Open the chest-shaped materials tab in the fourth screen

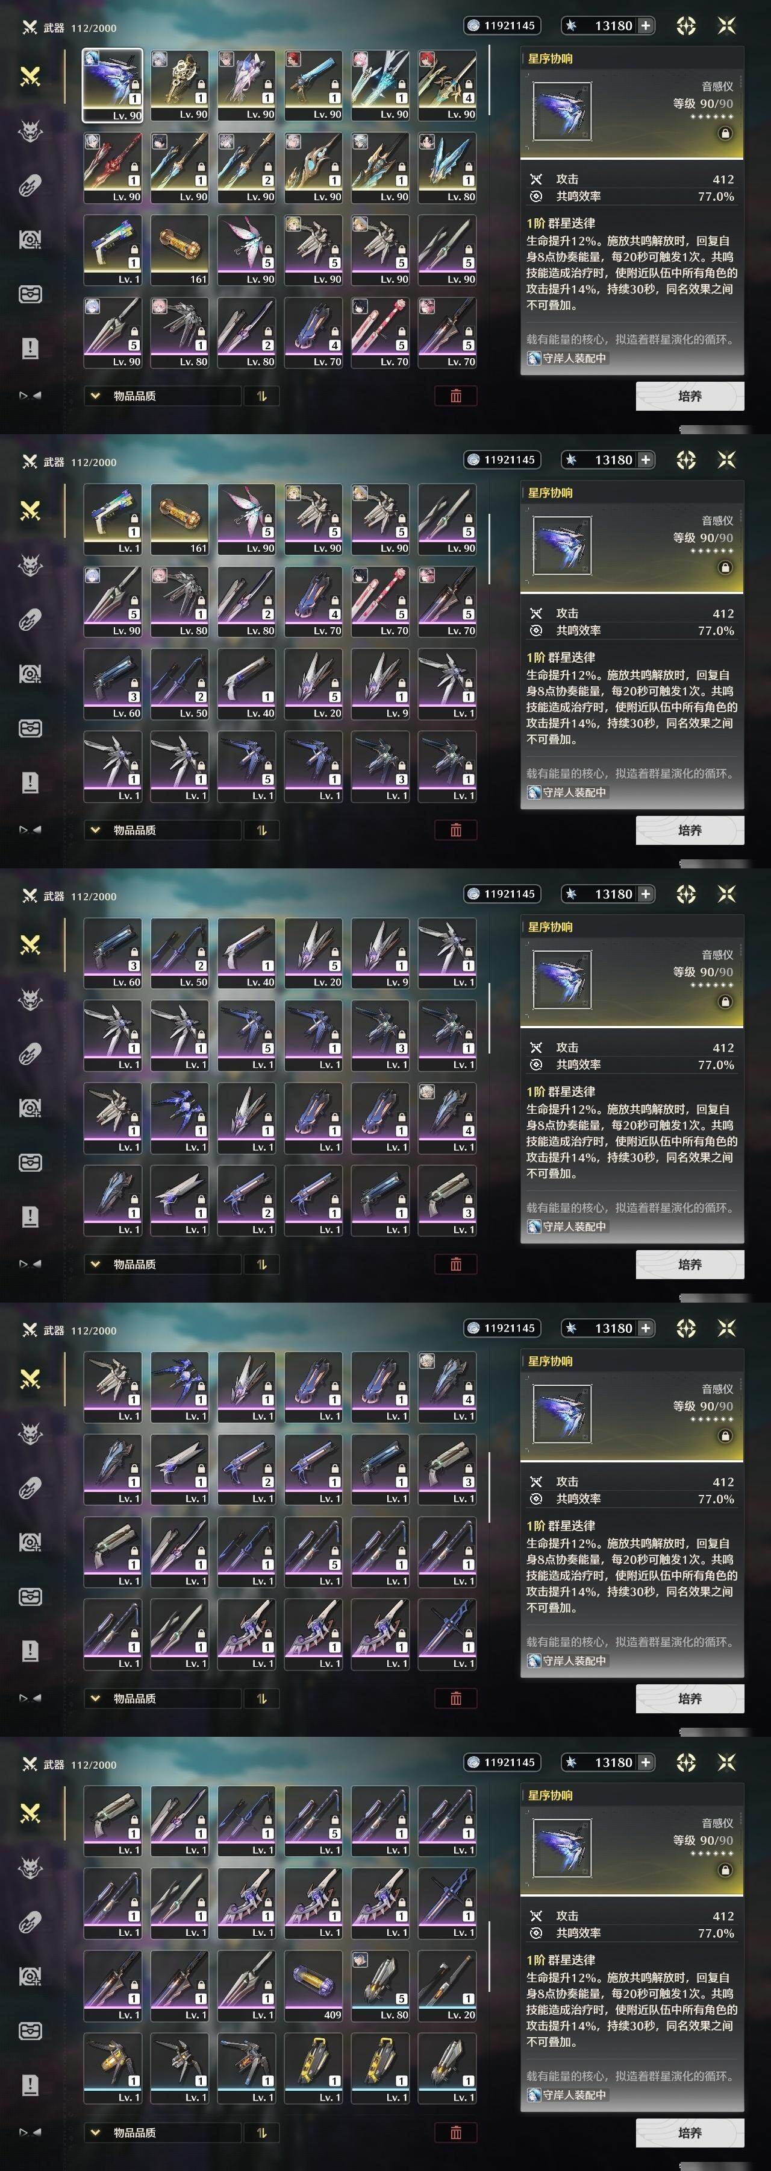pos(30,1597)
